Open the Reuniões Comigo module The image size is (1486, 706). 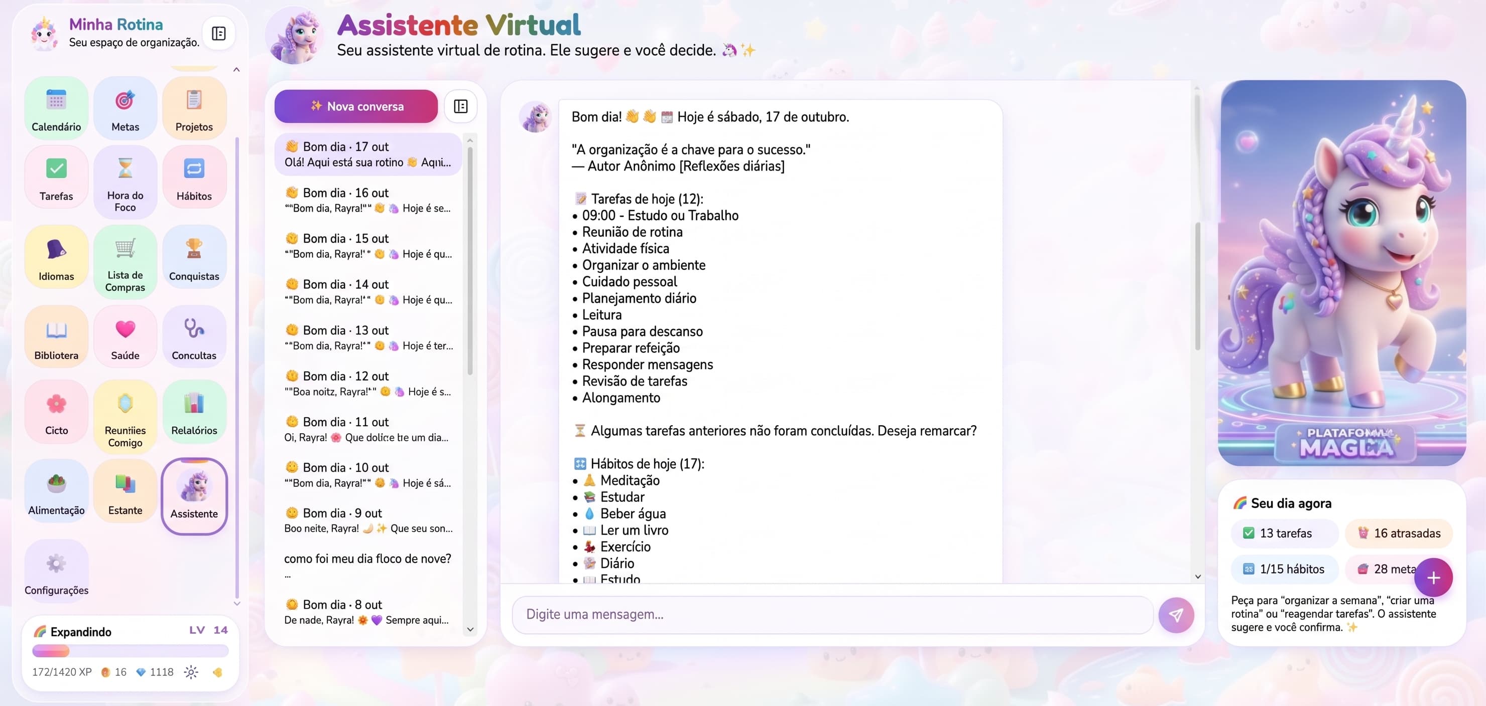pos(125,417)
